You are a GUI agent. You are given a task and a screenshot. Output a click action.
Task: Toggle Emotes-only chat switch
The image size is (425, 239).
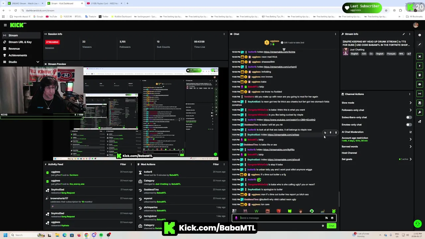pyautogui.click(x=409, y=125)
